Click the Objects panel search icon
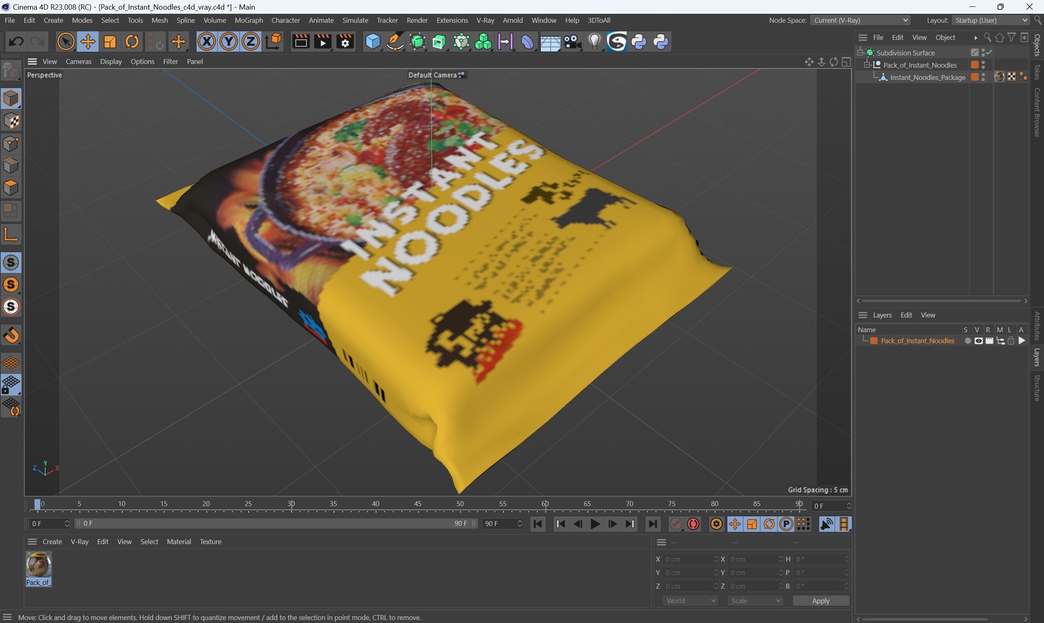The height and width of the screenshot is (623, 1044). click(988, 37)
